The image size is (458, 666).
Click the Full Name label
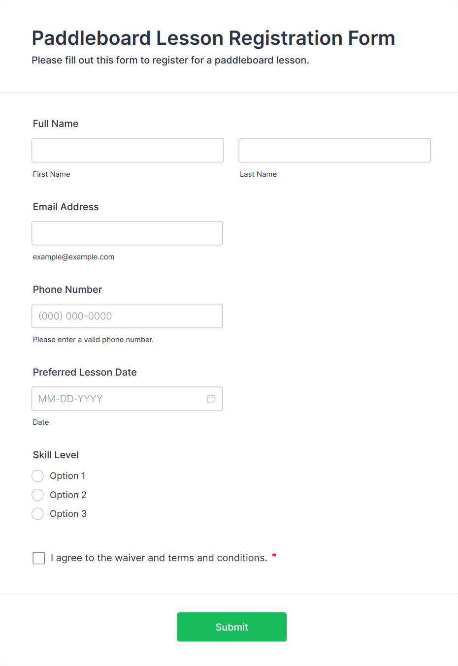click(56, 124)
